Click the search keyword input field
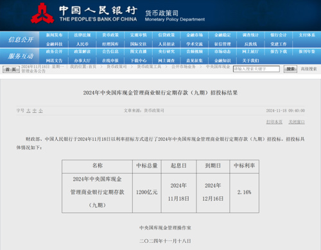 pos(256,69)
